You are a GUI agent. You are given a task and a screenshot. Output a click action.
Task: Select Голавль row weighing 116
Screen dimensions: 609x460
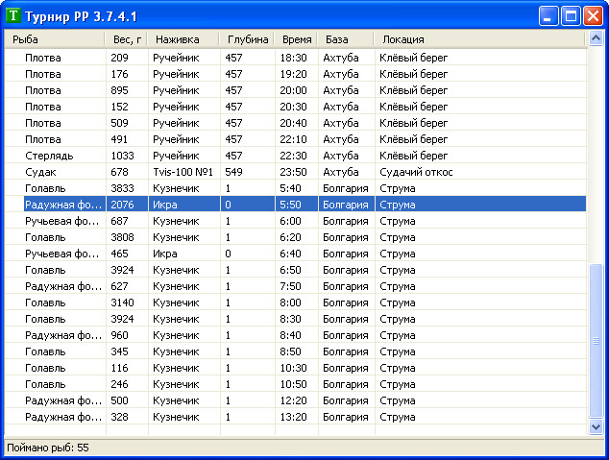296,368
